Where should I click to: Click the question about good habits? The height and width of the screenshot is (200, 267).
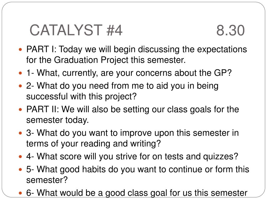coord(138,174)
